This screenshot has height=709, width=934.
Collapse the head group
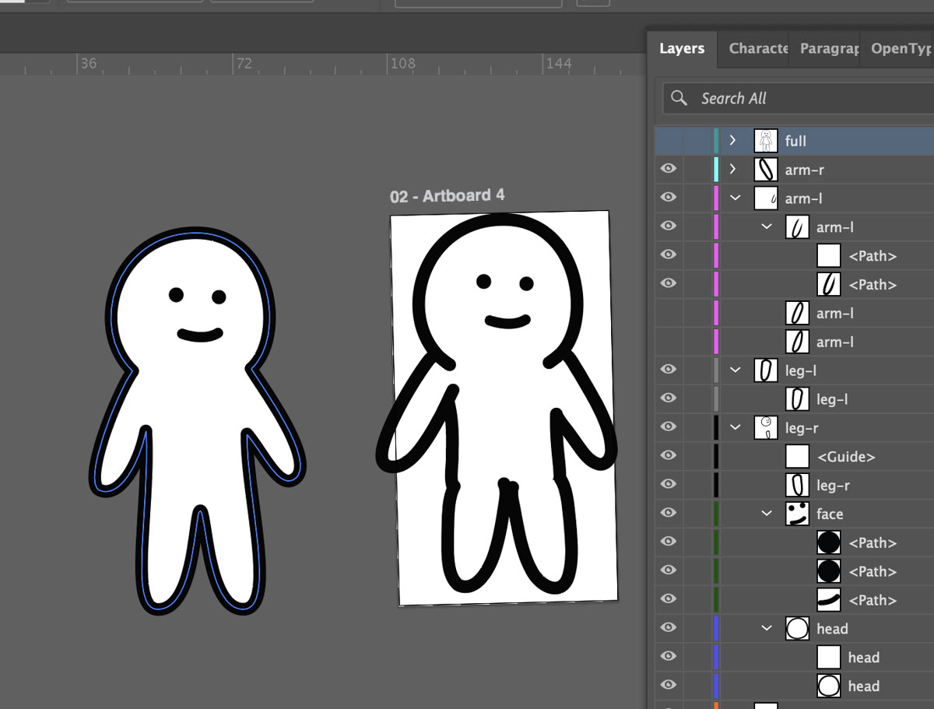(x=767, y=629)
